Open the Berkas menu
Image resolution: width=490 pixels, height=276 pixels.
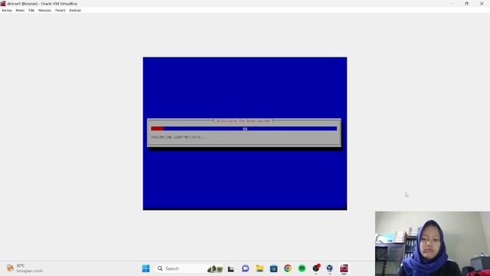[x=7, y=10]
